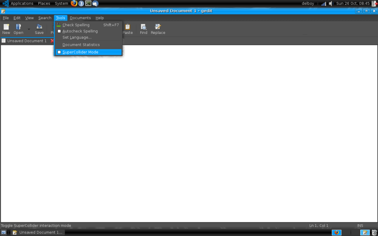Close the gedit window
Viewport: 378px width, 236px height.
click(374, 11)
